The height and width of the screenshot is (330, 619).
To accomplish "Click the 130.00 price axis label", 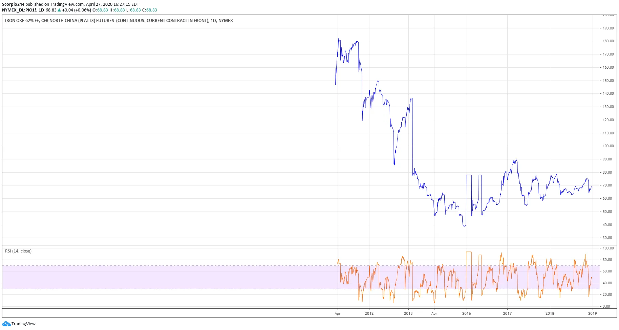I will coord(608,107).
